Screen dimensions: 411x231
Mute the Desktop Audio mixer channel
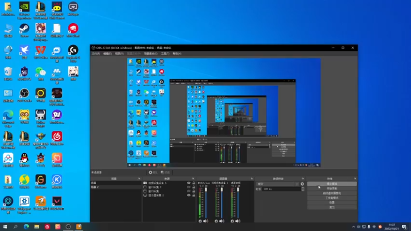[x=238, y=221]
